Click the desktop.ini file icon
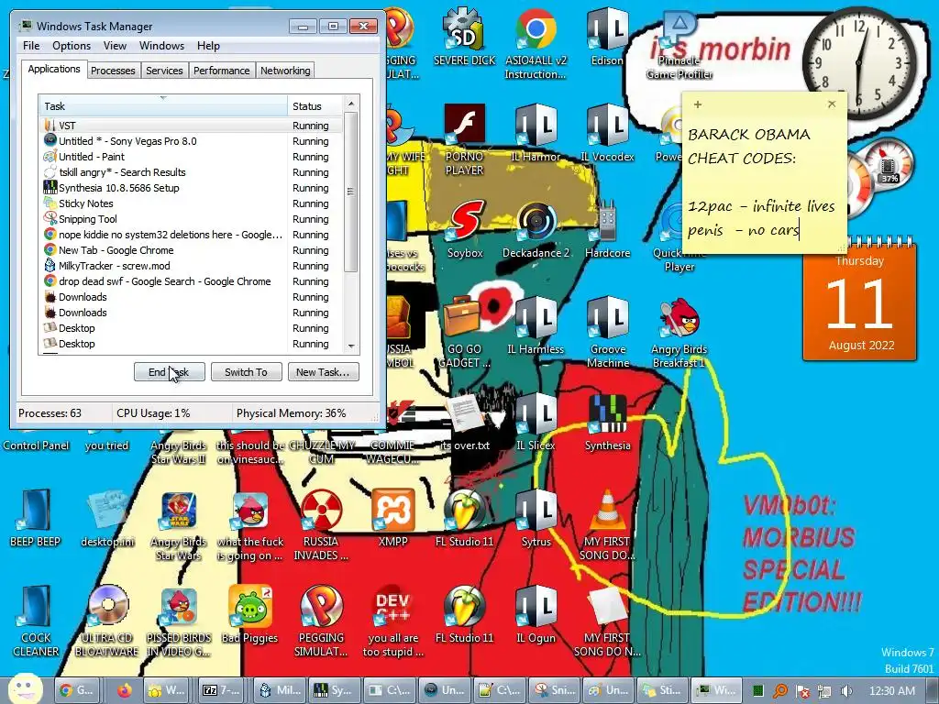Screen dimensions: 939x704 (x=107, y=519)
